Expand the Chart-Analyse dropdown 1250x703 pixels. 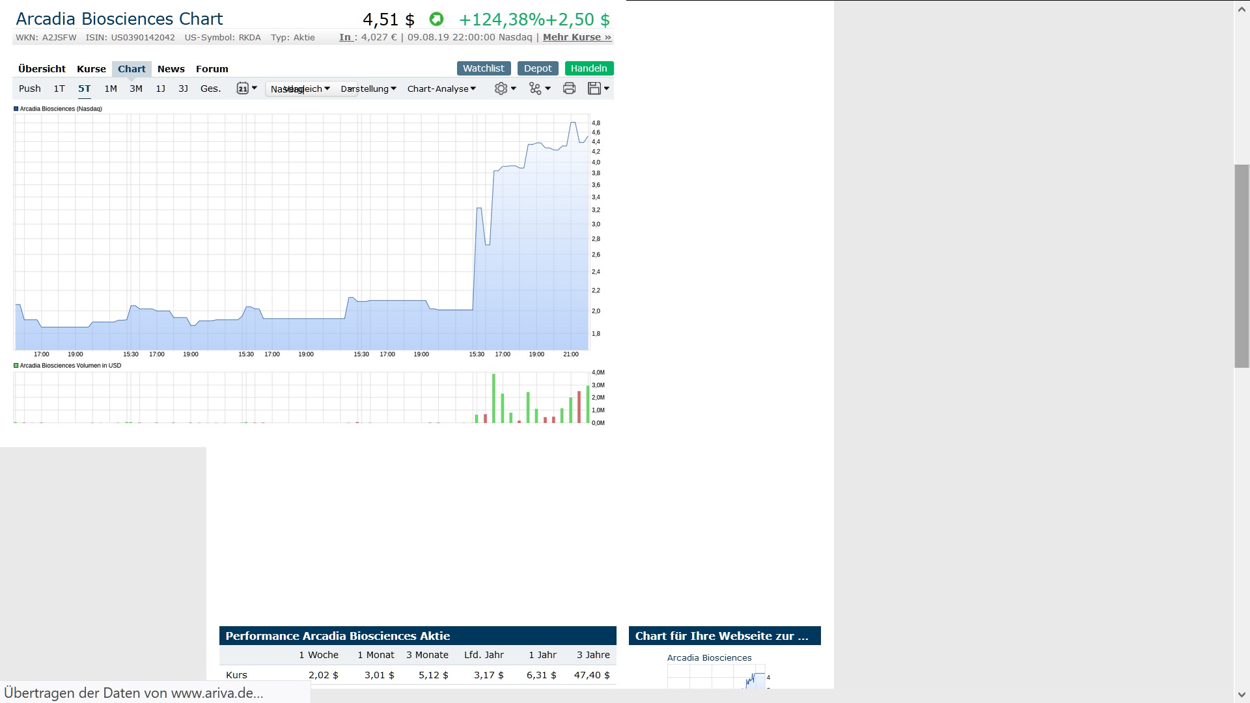click(441, 89)
